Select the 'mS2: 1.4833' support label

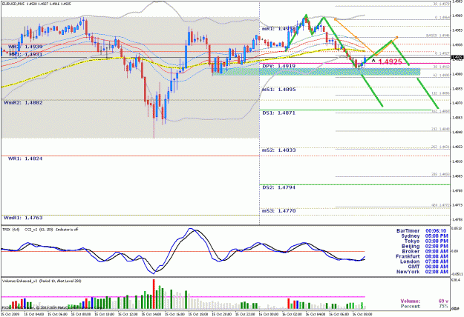[278, 150]
